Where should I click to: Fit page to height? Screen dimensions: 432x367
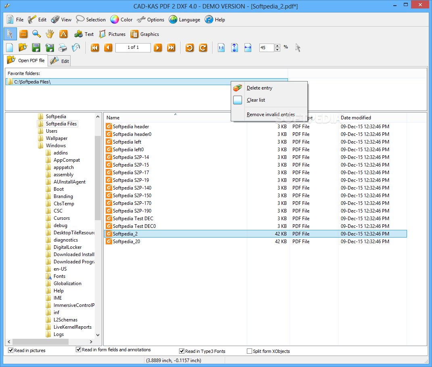click(x=234, y=48)
